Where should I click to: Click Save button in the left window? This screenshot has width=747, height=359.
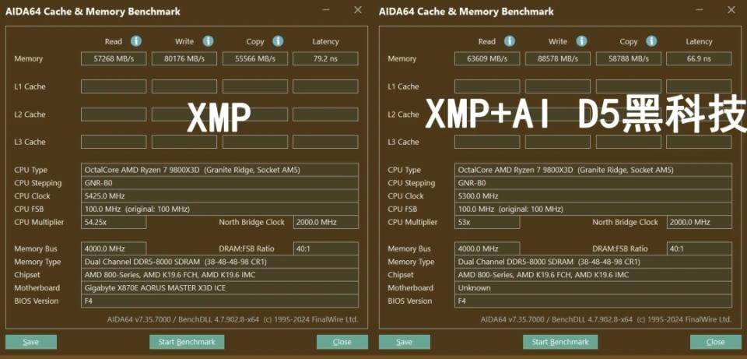coord(30,342)
